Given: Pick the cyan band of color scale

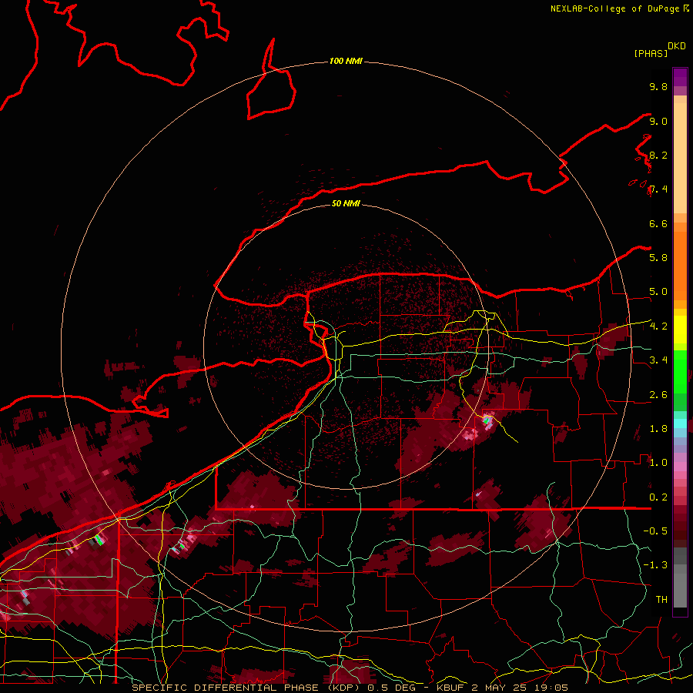Looking at the screenshot, I should click(680, 423).
